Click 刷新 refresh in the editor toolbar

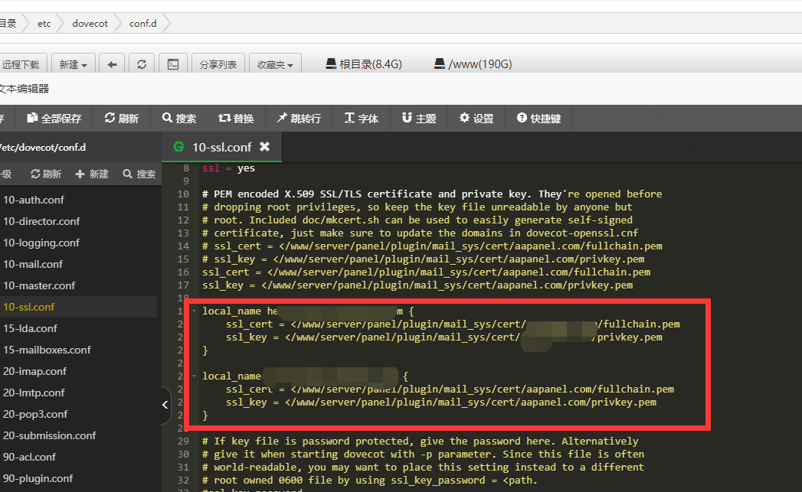(121, 119)
